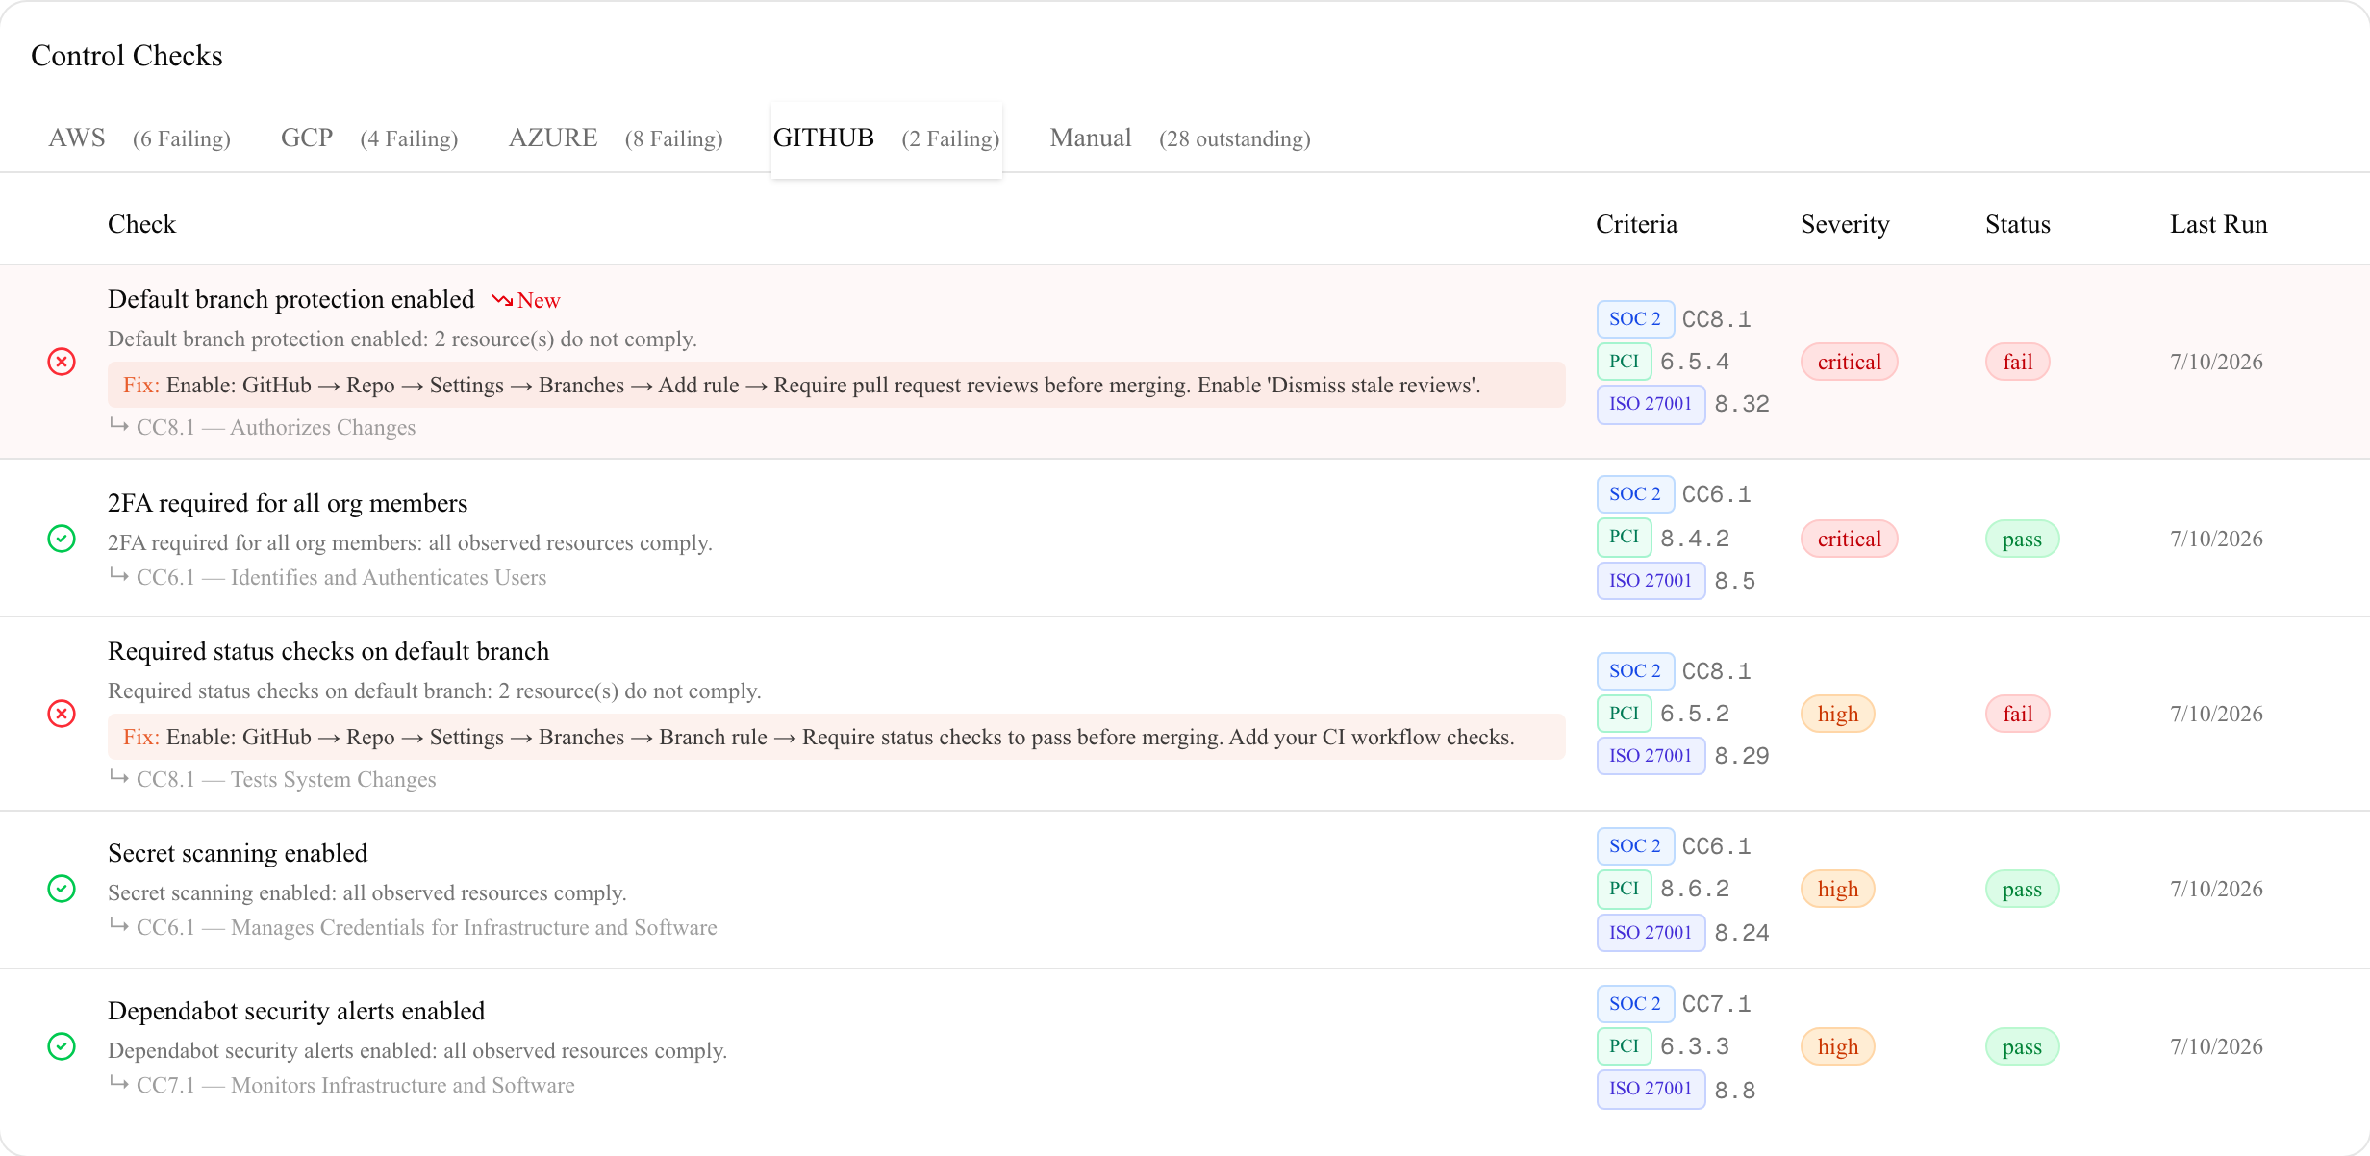
Task: Click the PCI badge next to 8.4.2
Action: coord(1625,537)
